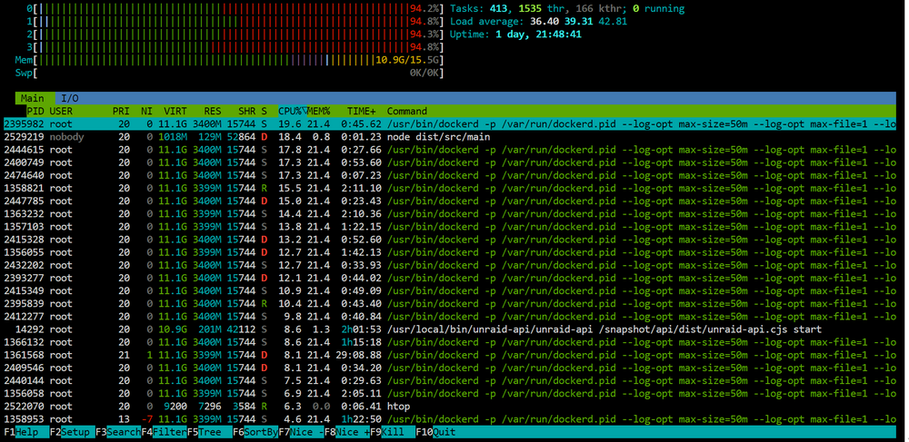Select process row with PID 2440144

[x=451, y=380]
